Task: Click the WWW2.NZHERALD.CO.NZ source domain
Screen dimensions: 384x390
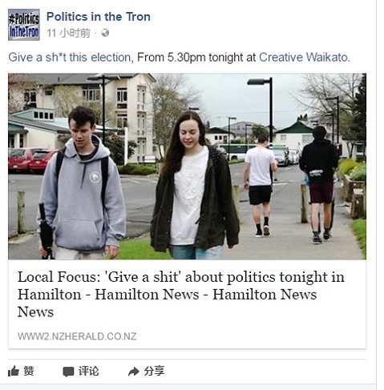Action: [77, 336]
